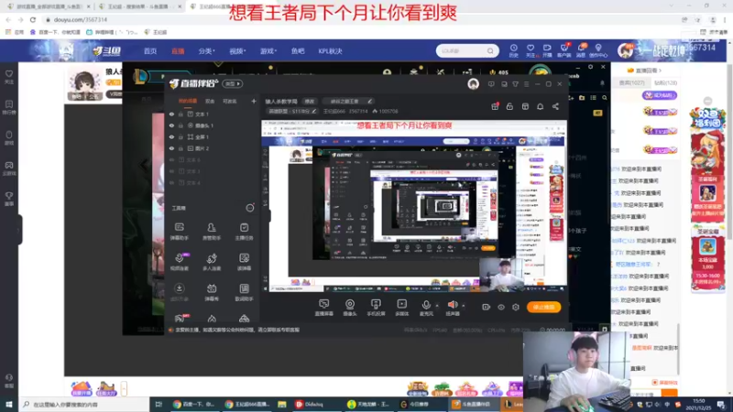Select the 可改名 scene tab
Viewport: 733px width, 412px height.
(x=230, y=101)
